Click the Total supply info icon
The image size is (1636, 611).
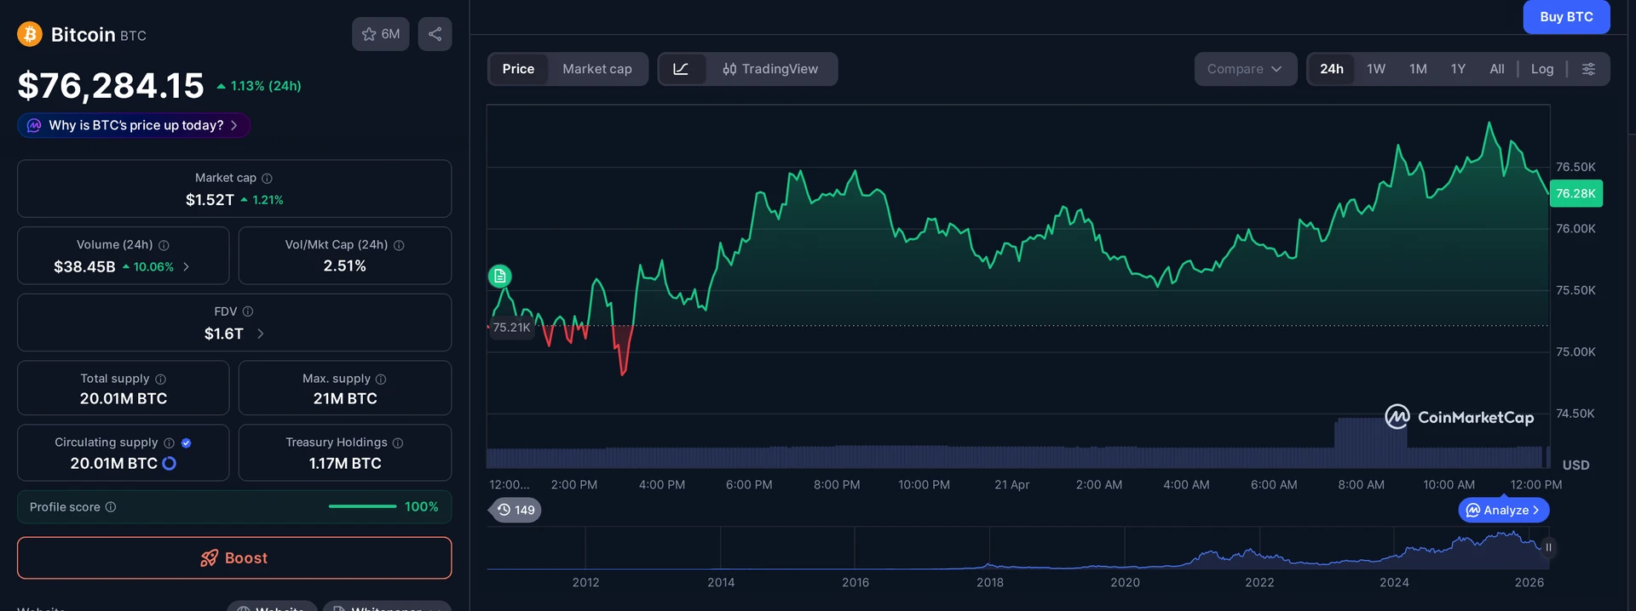coord(161,379)
